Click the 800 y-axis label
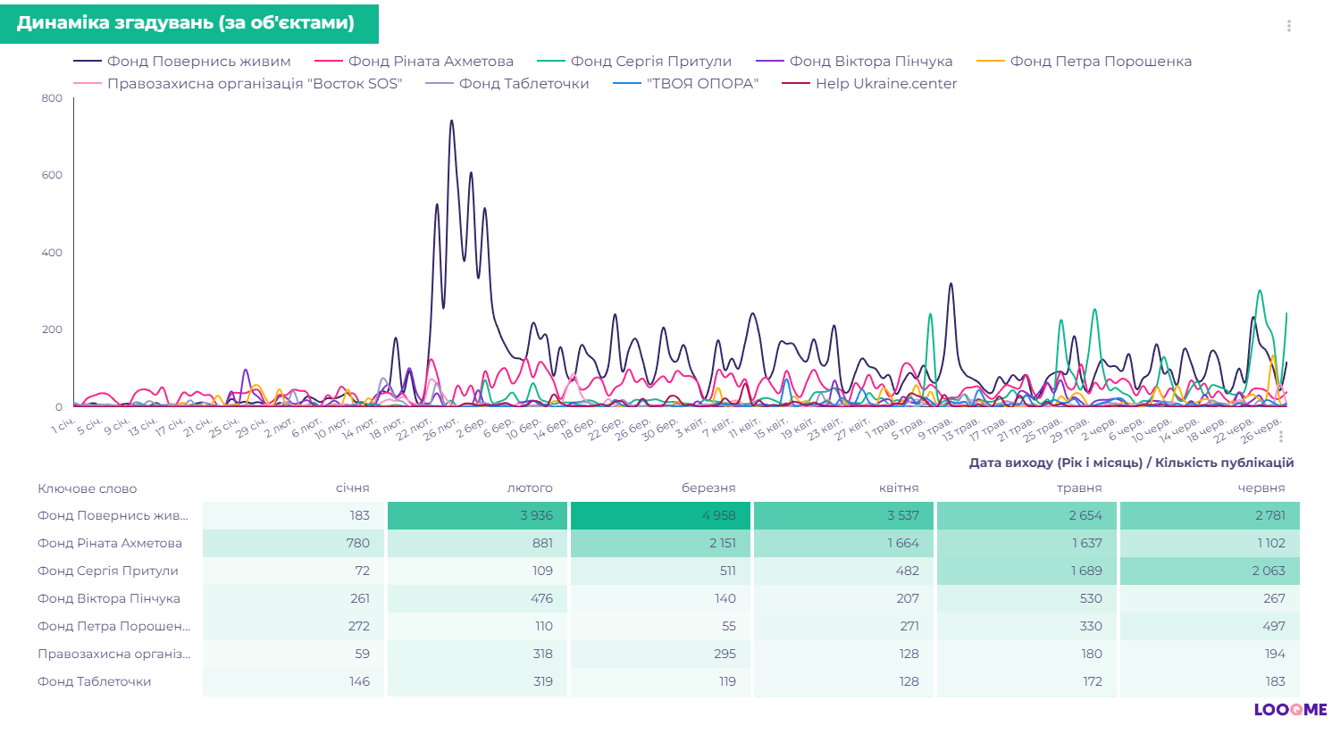 [x=52, y=98]
